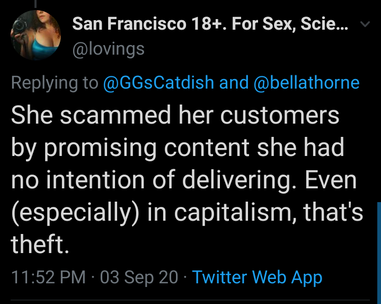Click the @lovings profile avatar photo
Image resolution: width=381 pixels, height=304 pixels.
(36, 36)
